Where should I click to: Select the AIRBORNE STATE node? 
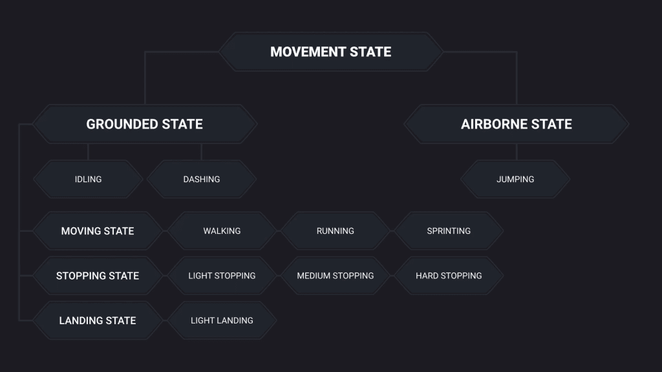[x=517, y=124]
